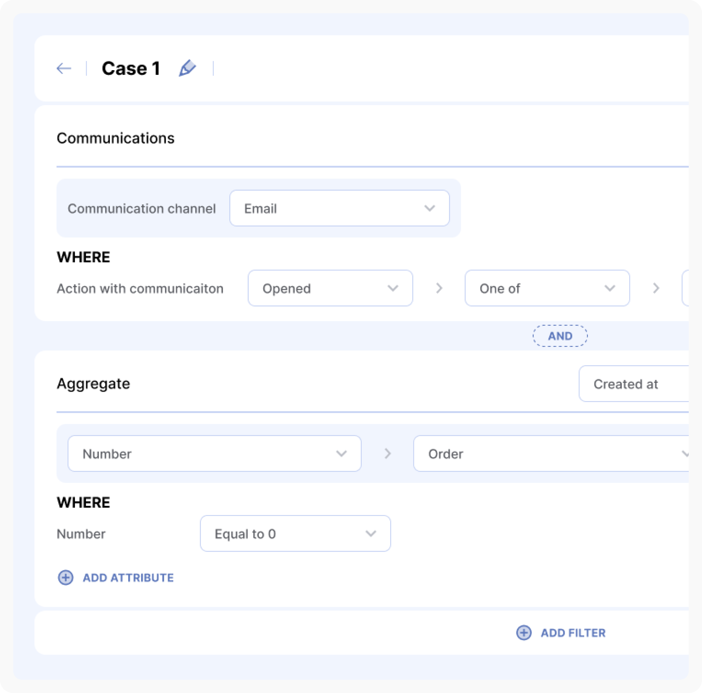Click the arrow right of One of dropdown

coord(656,288)
